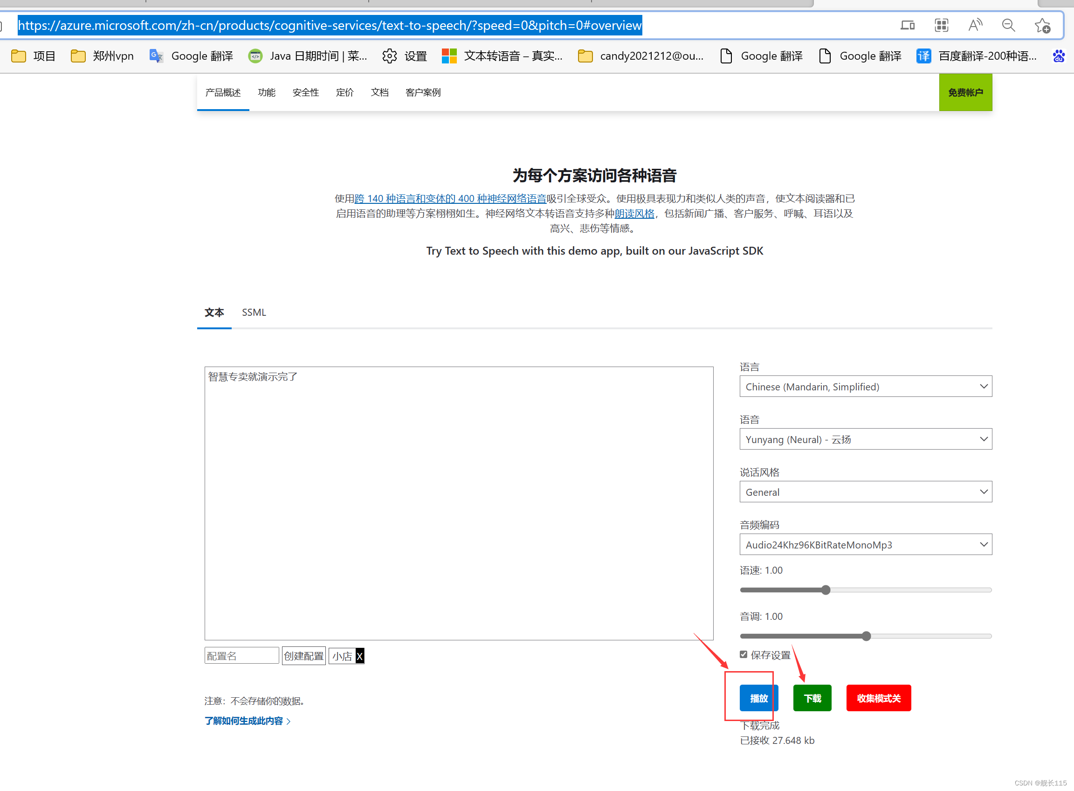Select the 客户案例 nav tab
Screen dimensions: 1074x791
point(423,92)
